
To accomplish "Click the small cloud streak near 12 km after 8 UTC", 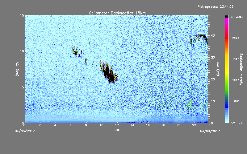I will [89, 40].
